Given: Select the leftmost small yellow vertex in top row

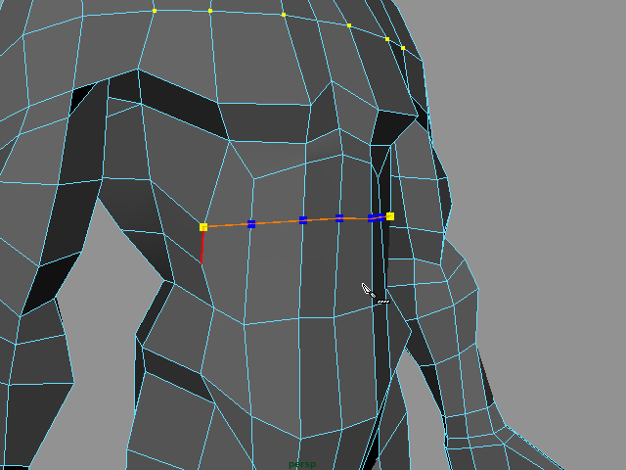Looking at the screenshot, I should pyautogui.click(x=155, y=11).
